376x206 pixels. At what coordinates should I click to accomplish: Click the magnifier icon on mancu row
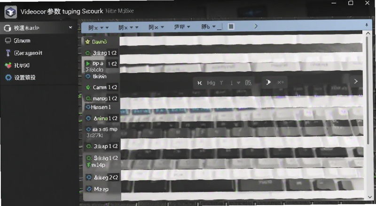pos(88,98)
